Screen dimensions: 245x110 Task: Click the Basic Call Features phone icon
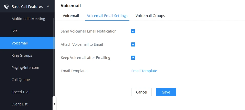pos(6,7)
